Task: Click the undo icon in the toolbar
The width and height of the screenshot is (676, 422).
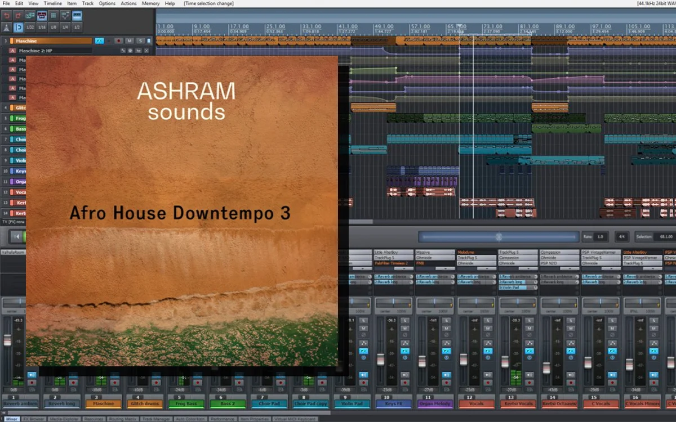Action: (6, 15)
